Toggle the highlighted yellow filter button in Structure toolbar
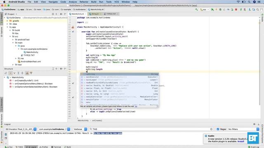The height and width of the screenshot is (148, 264). coord(10,73)
